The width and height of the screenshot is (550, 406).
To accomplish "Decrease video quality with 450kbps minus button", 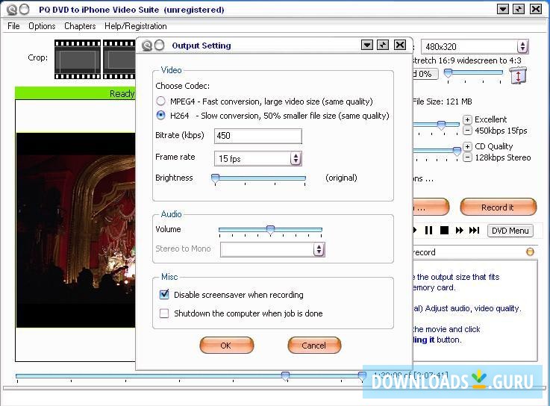I will (x=467, y=131).
